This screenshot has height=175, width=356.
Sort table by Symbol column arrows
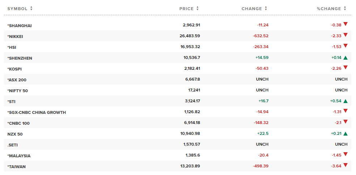tap(31, 9)
